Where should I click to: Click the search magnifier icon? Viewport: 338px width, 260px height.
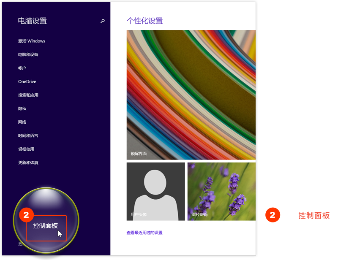103,21
